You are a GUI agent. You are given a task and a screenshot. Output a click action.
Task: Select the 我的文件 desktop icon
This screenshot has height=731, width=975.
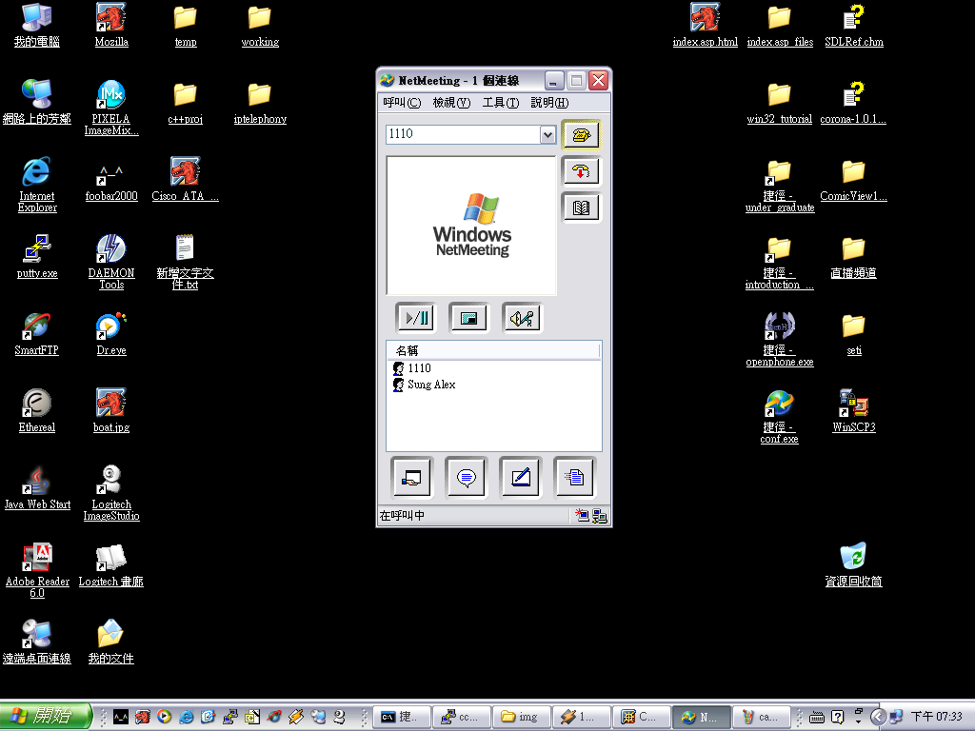111,642
